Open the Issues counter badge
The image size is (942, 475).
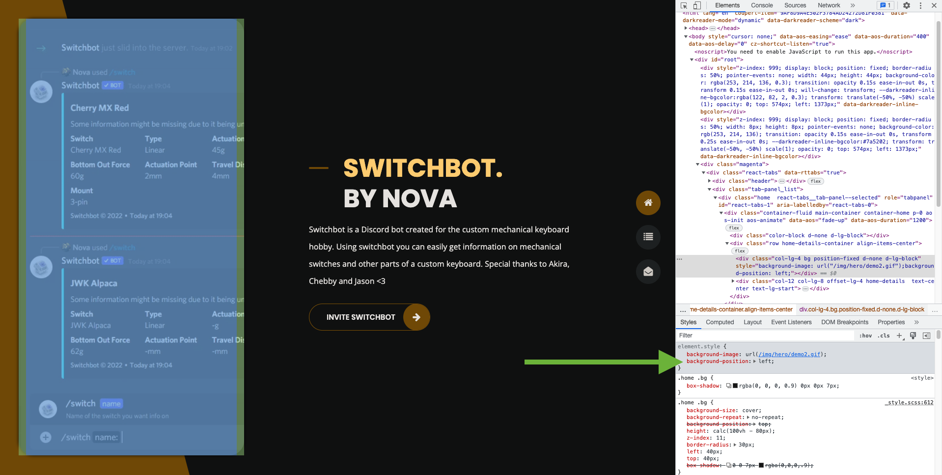click(x=885, y=5)
